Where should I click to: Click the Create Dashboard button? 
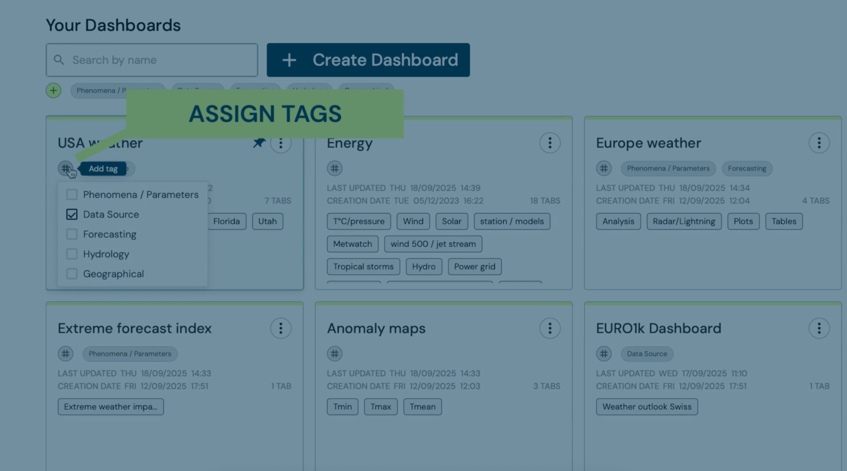point(368,60)
